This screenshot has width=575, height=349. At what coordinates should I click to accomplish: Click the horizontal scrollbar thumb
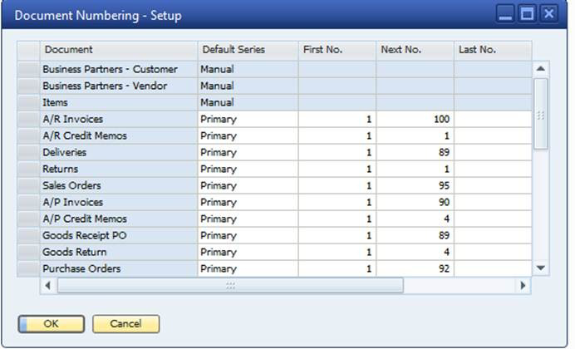coord(230,285)
